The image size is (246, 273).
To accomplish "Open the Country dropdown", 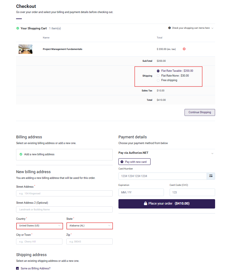I will 39,226.
